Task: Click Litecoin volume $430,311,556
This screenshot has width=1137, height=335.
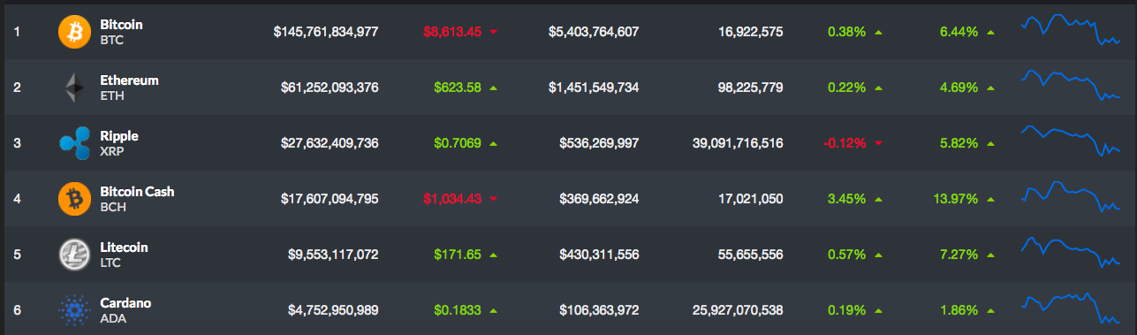Action: [x=599, y=255]
